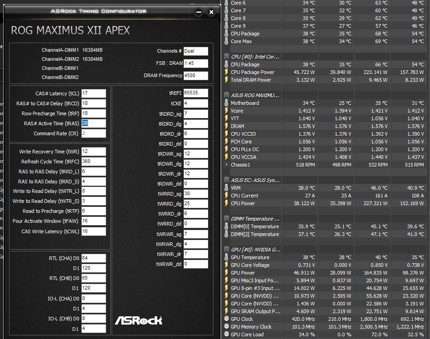
Task: Click the tREFI value field
Action: (x=196, y=93)
